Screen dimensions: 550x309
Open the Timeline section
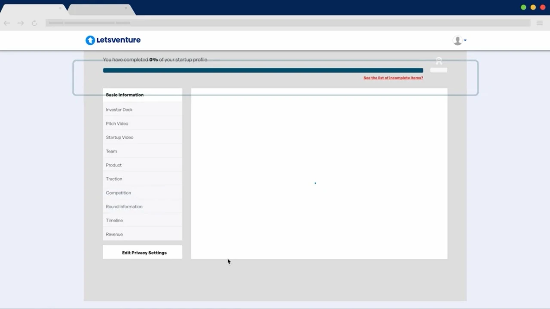(114, 220)
